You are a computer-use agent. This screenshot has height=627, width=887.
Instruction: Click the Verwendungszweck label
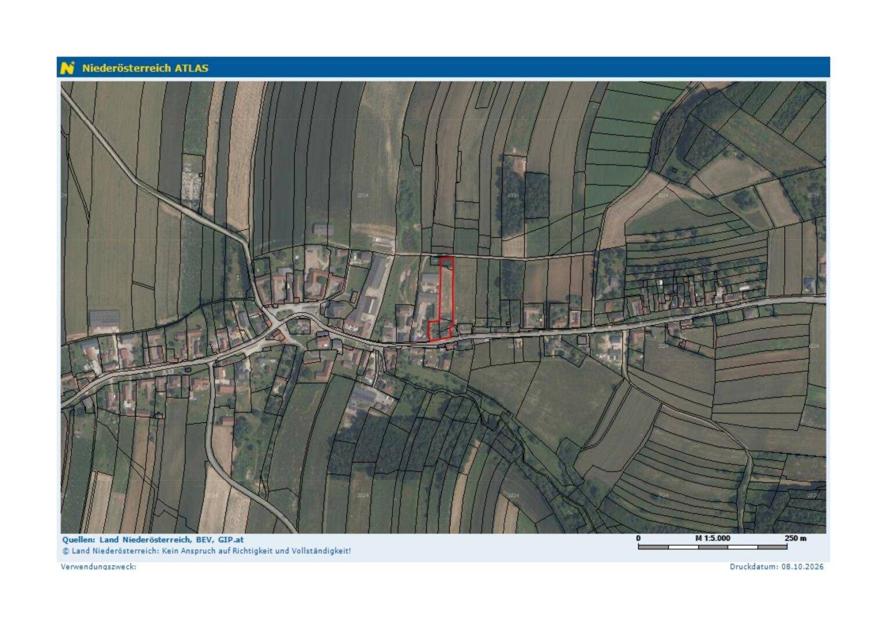(98, 567)
